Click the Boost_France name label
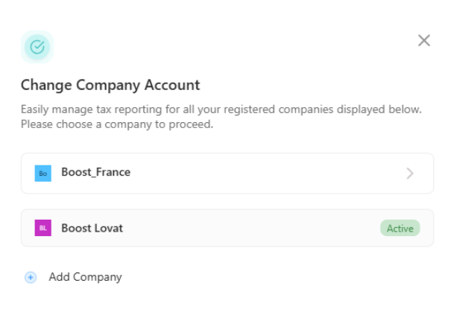The height and width of the screenshot is (312, 454). [x=96, y=172]
